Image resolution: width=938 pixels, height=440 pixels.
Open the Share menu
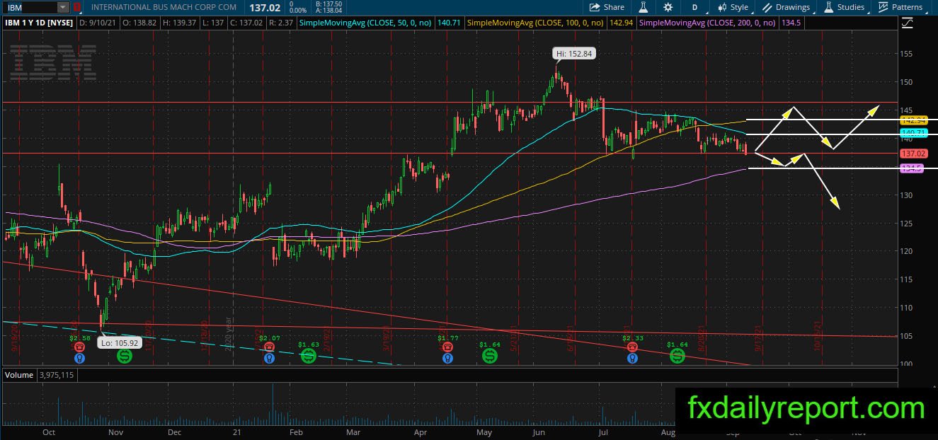click(x=607, y=7)
